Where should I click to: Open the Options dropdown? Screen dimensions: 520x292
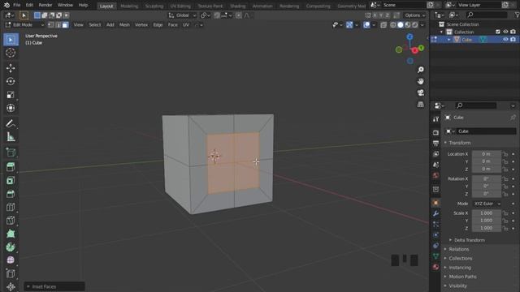tap(414, 15)
